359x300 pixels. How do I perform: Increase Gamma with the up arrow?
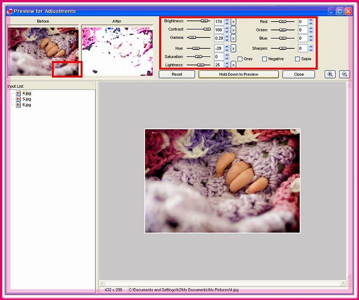(x=227, y=36)
